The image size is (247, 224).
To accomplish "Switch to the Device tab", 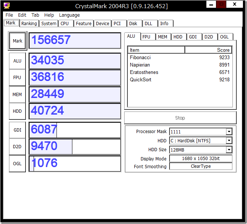I will 103,24.
